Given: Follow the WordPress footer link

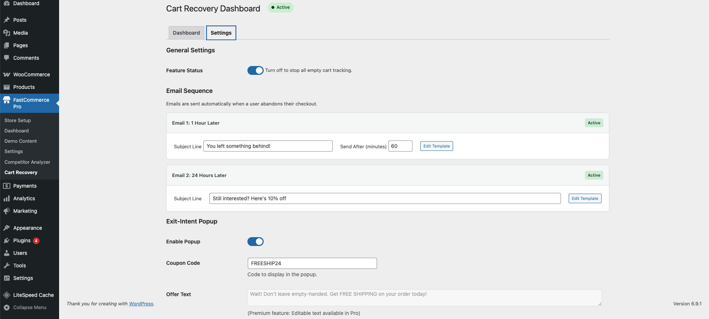Looking at the screenshot, I should [x=141, y=304].
